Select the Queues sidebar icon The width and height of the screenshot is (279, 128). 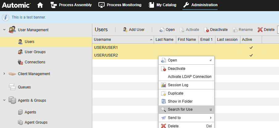click(12, 87)
